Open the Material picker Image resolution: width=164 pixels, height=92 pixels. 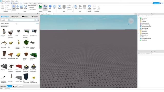click(x=59, y=7)
